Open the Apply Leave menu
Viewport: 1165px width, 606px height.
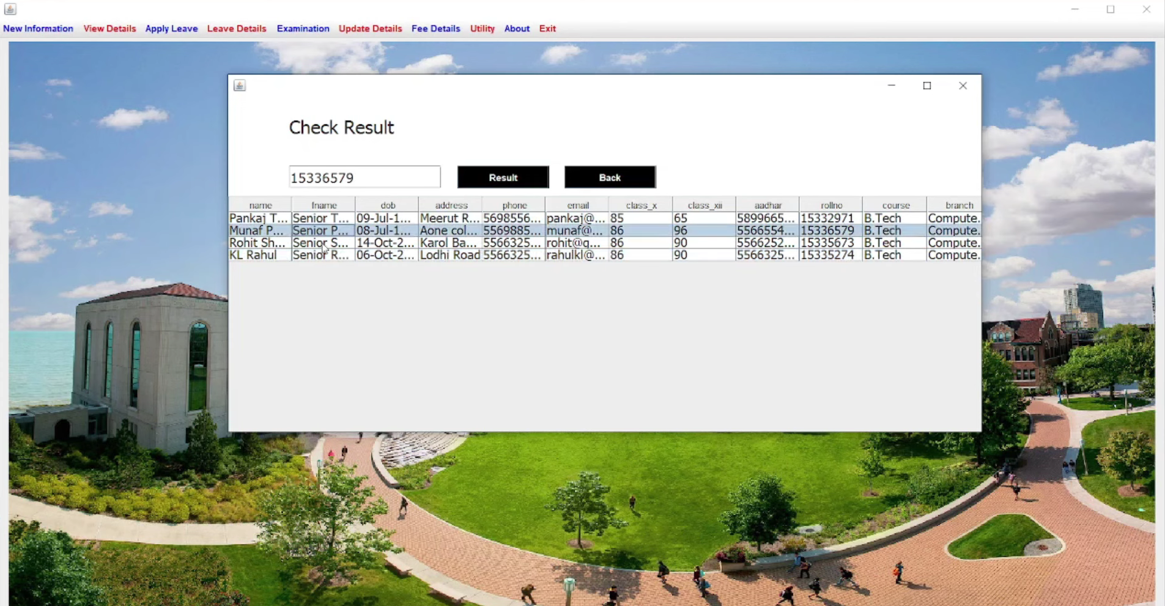point(171,28)
